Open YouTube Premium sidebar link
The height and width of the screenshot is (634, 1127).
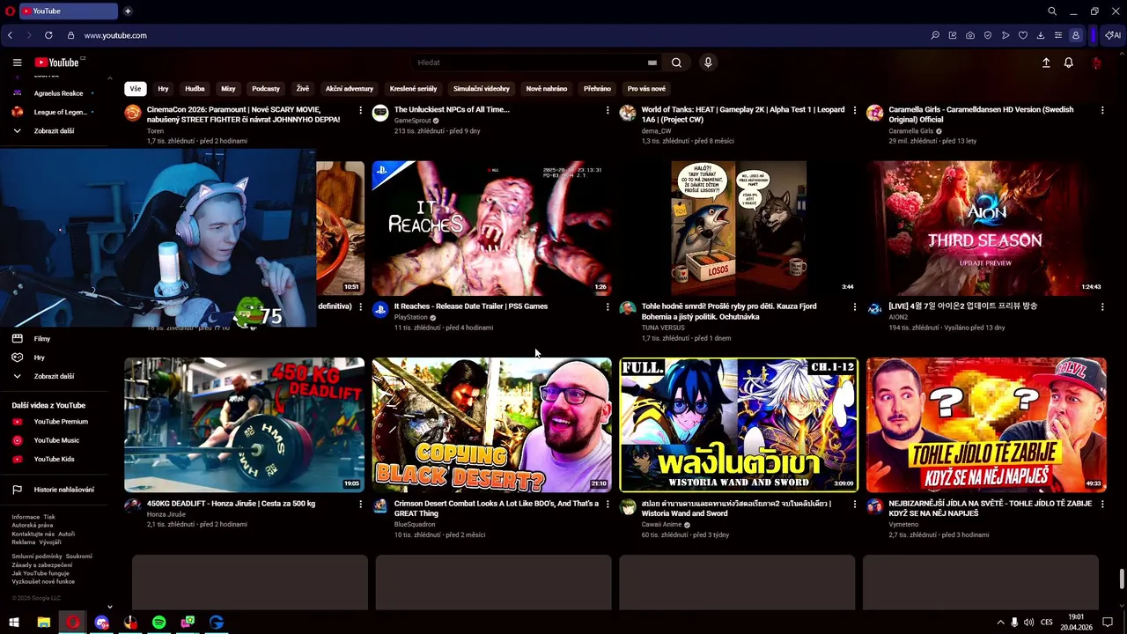(55, 422)
